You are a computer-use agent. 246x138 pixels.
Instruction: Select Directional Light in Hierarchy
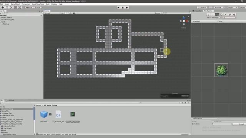(x=8, y=20)
